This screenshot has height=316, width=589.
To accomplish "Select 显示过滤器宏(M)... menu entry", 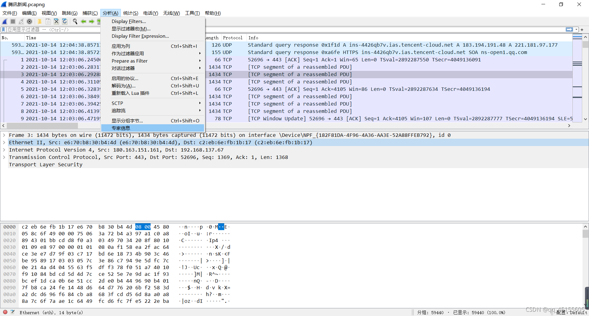I will click(x=153, y=29).
